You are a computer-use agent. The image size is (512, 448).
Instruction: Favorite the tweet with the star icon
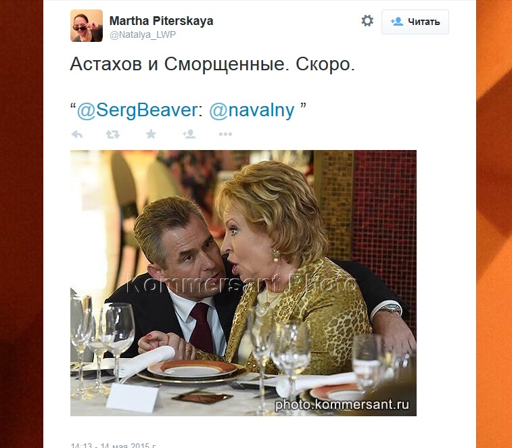(151, 134)
